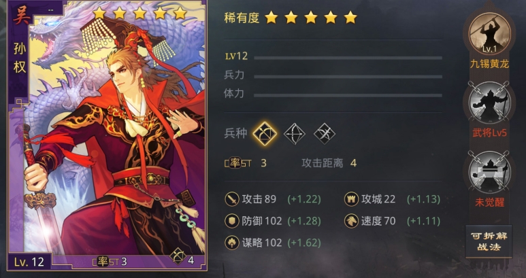Viewport: 526px width, 278px height.
Task: Click the flame icon next to 谋略 102
Action: (x=232, y=243)
